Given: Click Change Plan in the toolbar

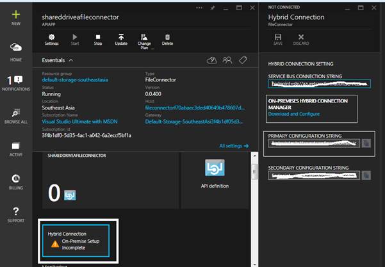Looking at the screenshot, I should point(144,42).
